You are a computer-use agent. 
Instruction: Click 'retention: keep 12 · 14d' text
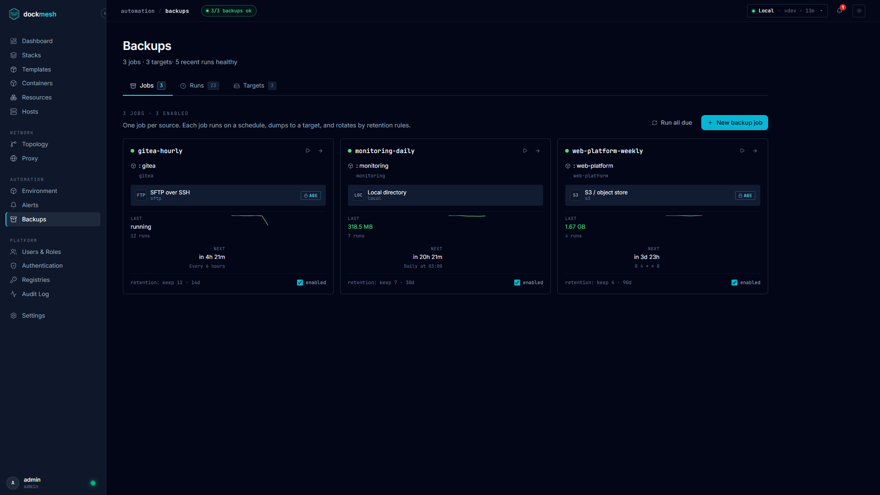point(165,283)
